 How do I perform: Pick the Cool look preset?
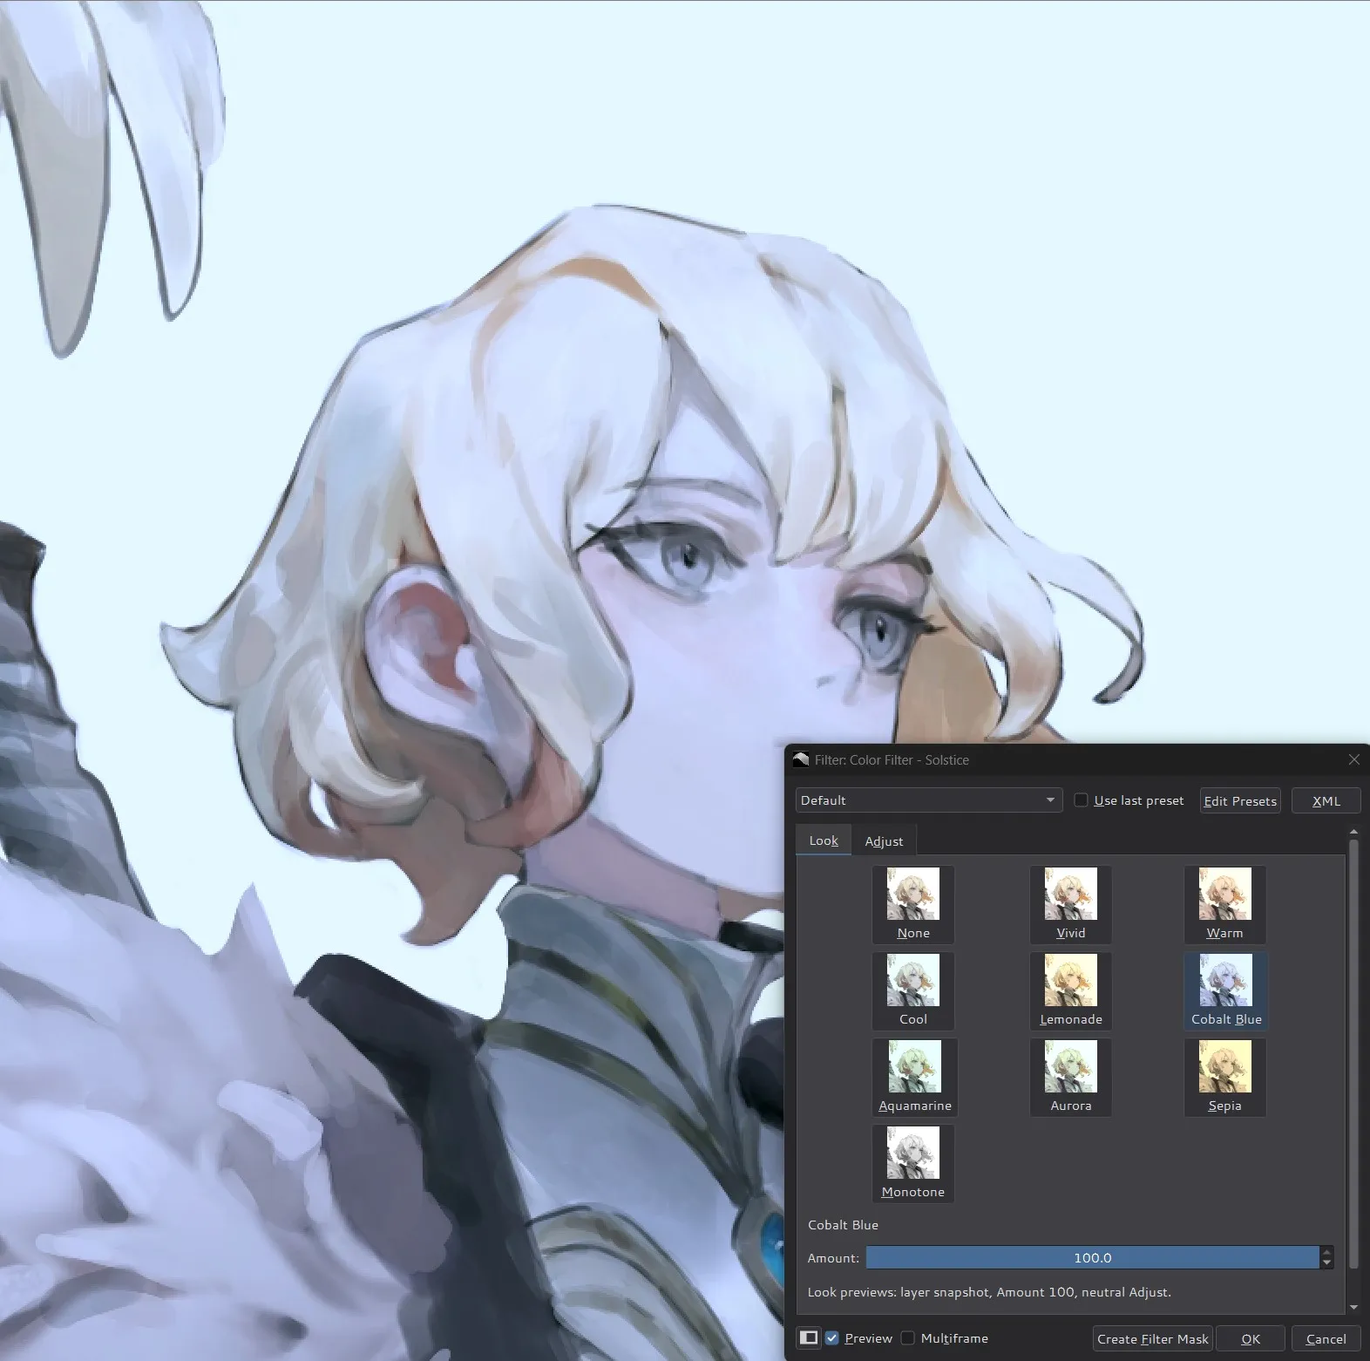tap(912, 990)
